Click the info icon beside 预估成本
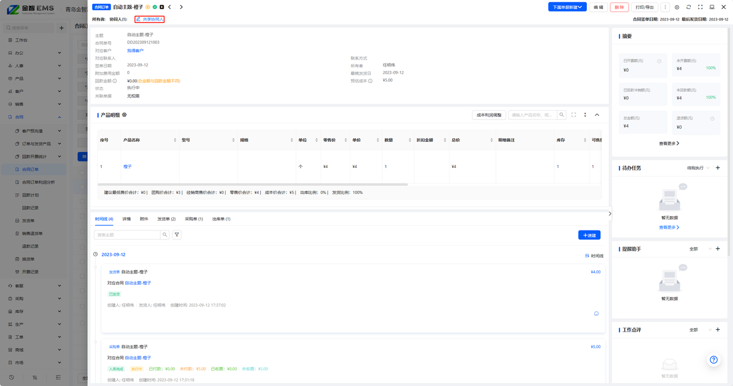733x386 pixels. [x=371, y=81]
